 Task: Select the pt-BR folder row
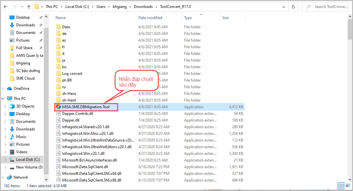tap(150, 80)
